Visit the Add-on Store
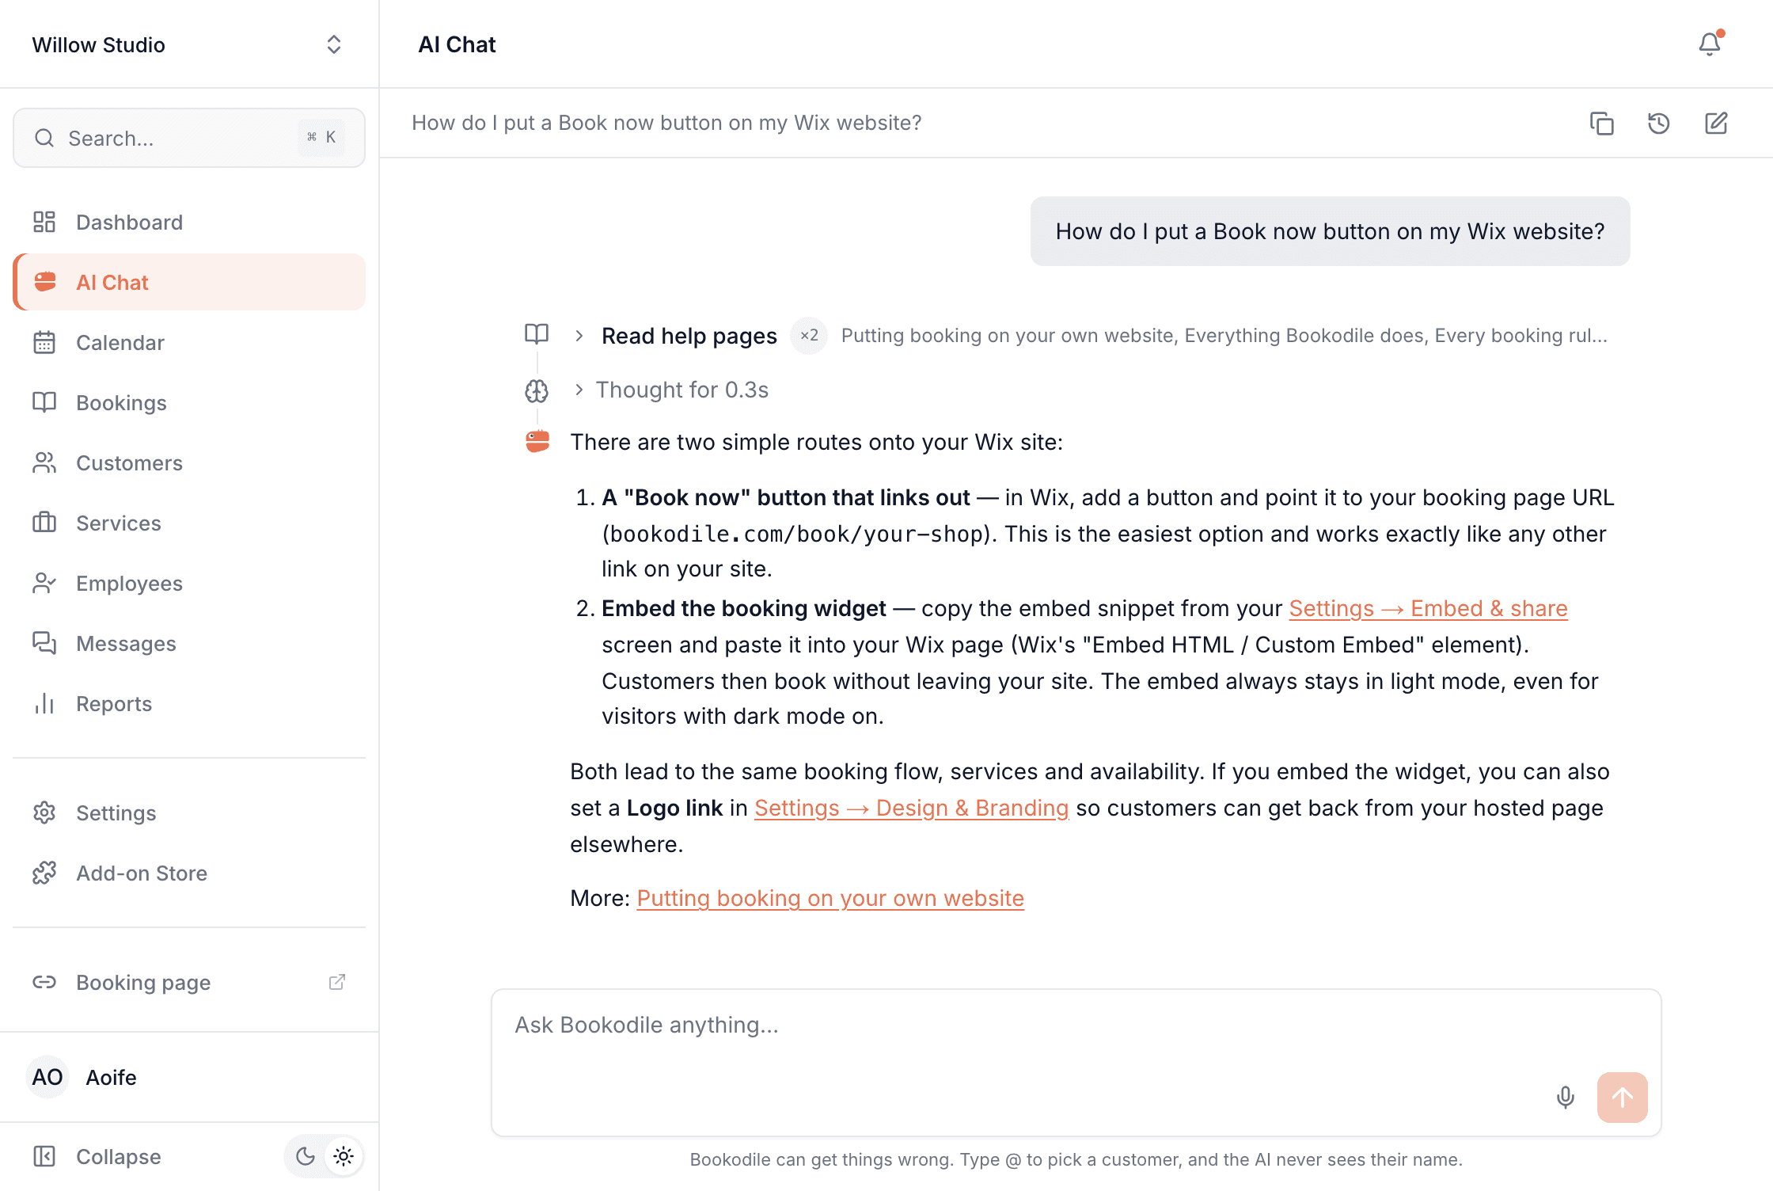 (188, 873)
